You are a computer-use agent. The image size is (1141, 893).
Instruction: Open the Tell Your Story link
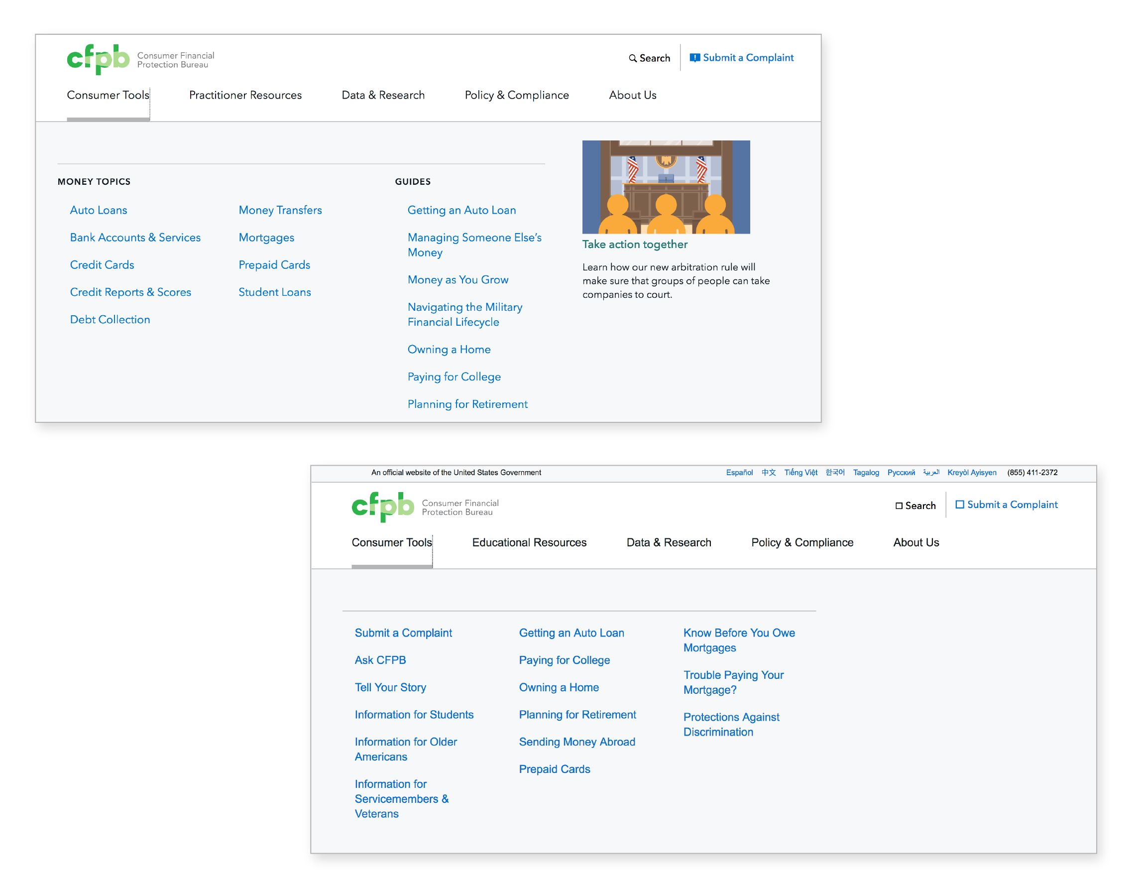coord(390,687)
